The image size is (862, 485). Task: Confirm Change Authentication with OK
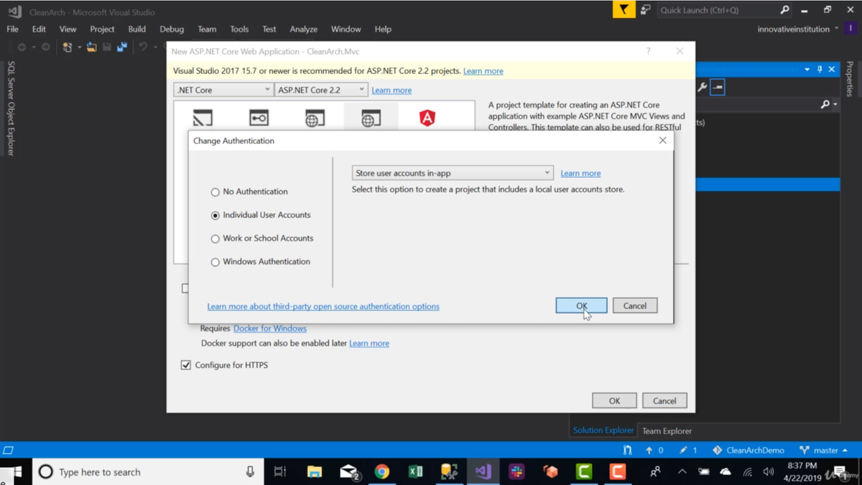(x=581, y=305)
